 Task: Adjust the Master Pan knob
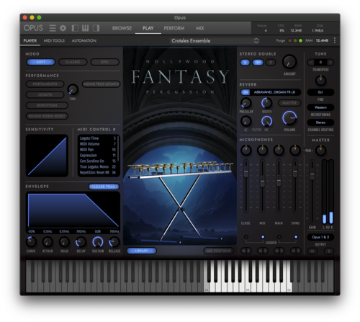pos(320,151)
